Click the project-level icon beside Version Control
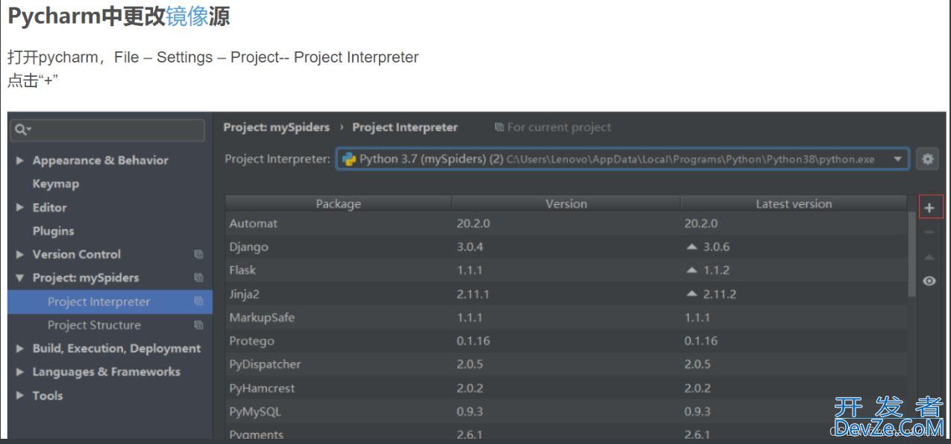Screen dimensions: 951x444 tap(198, 254)
